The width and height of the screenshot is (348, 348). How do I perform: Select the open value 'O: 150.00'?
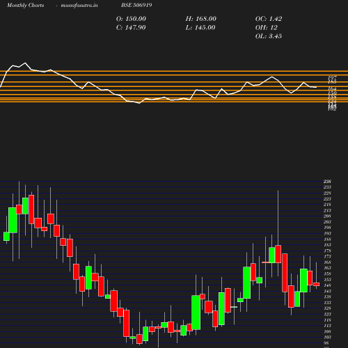click(131, 19)
